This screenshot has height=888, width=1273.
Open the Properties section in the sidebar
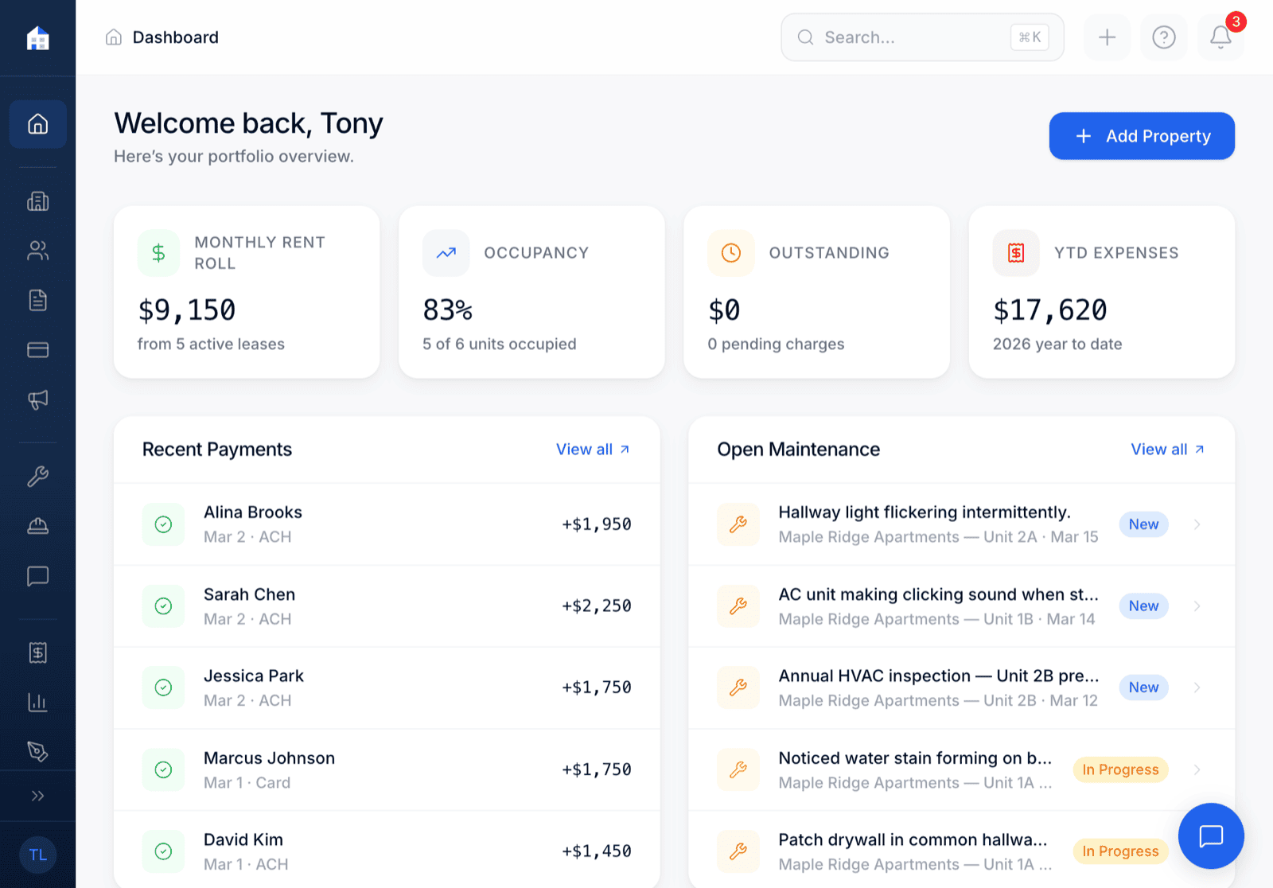(x=37, y=201)
